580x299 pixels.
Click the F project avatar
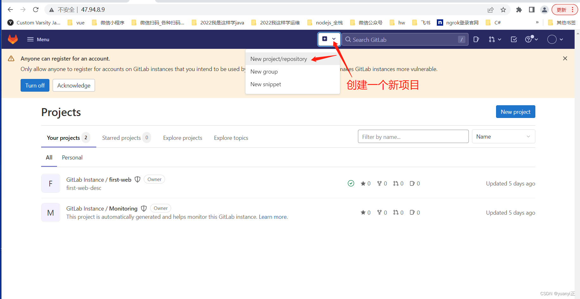(51, 183)
